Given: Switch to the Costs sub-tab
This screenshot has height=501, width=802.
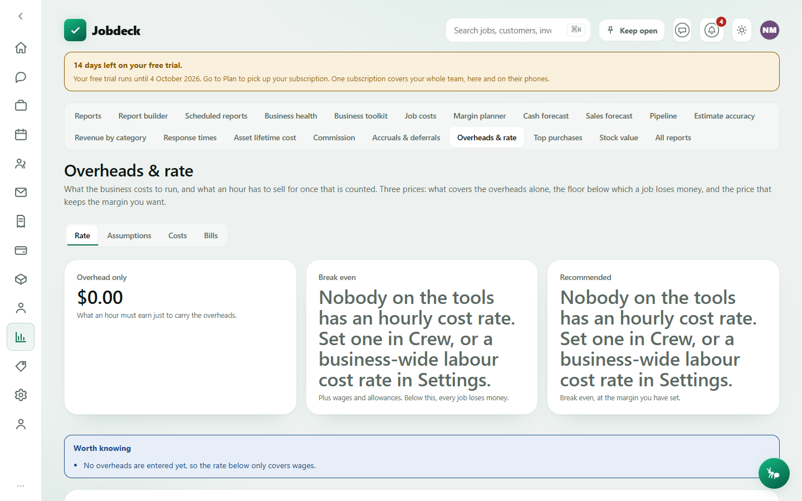Looking at the screenshot, I should pyautogui.click(x=178, y=235).
